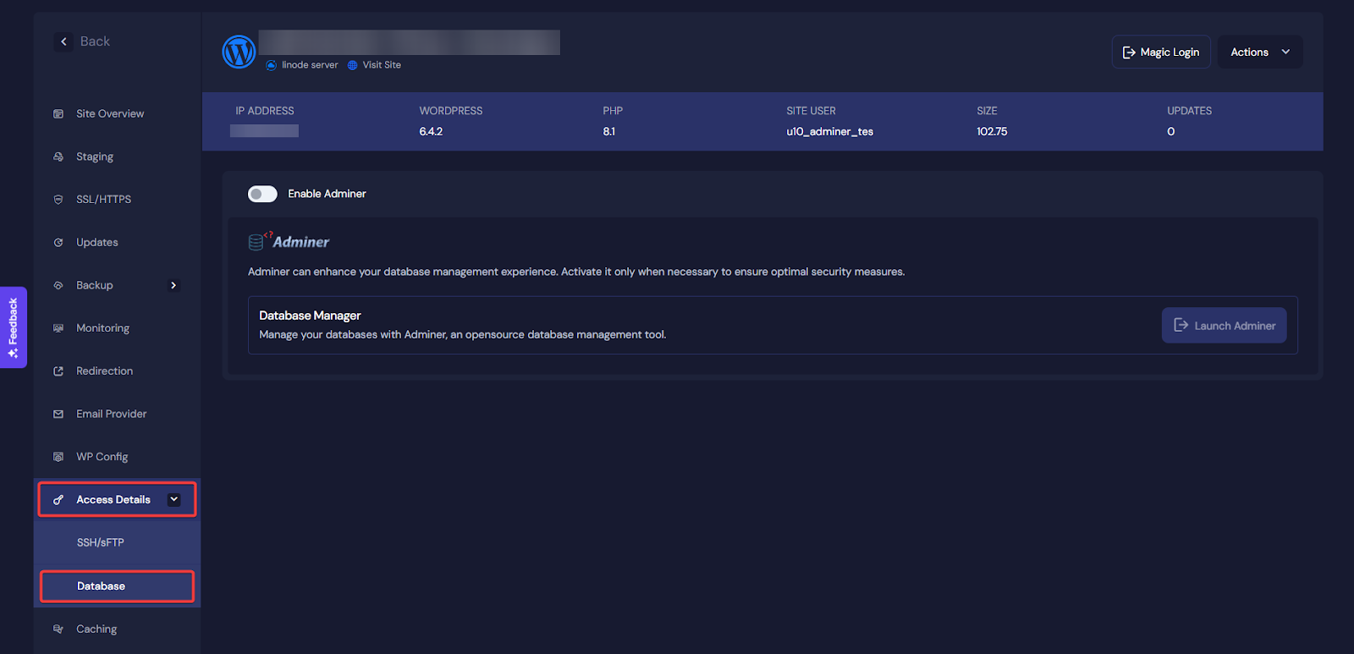Click the Monitoring sidebar icon
The width and height of the screenshot is (1354, 654).
click(x=58, y=328)
